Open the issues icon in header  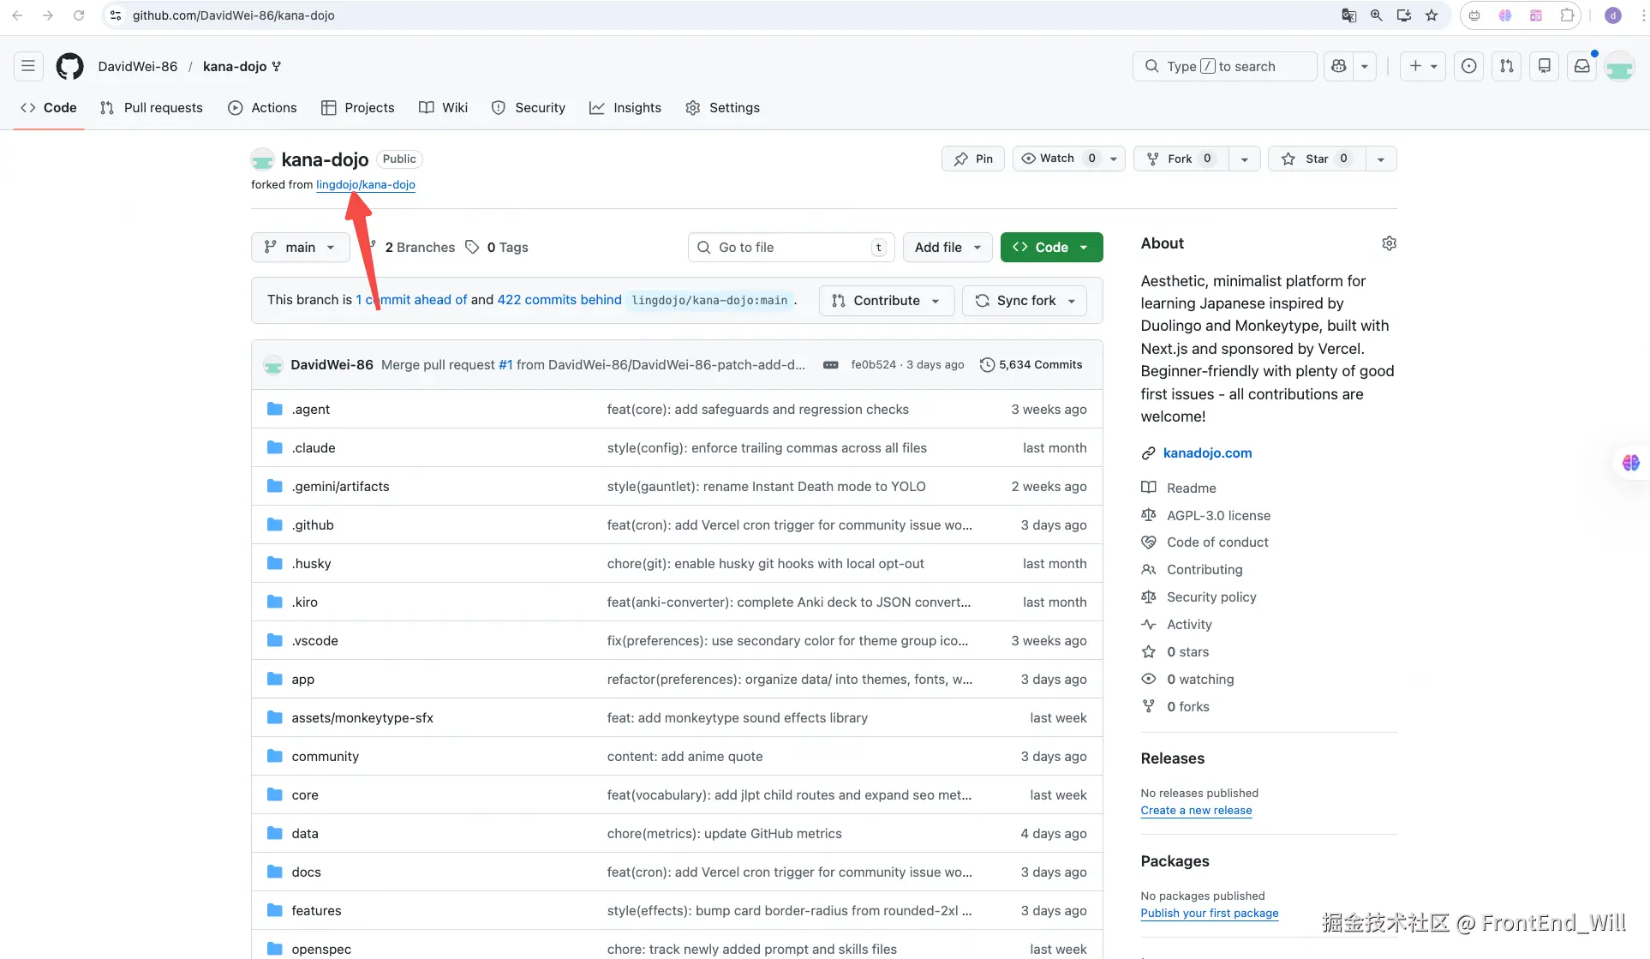pos(1468,66)
